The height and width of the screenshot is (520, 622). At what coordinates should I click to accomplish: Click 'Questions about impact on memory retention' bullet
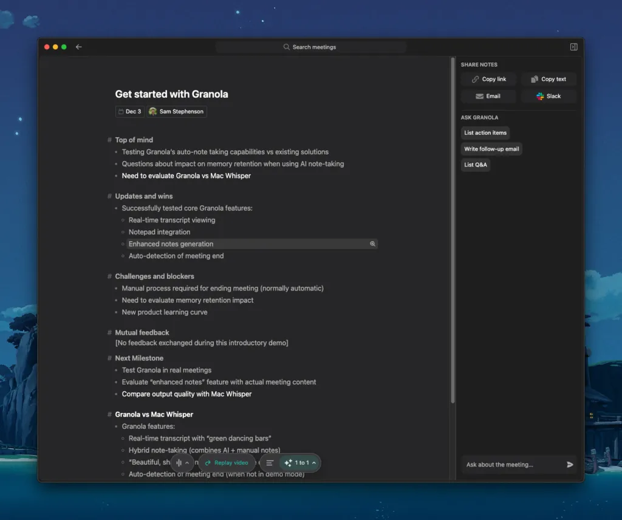point(233,164)
